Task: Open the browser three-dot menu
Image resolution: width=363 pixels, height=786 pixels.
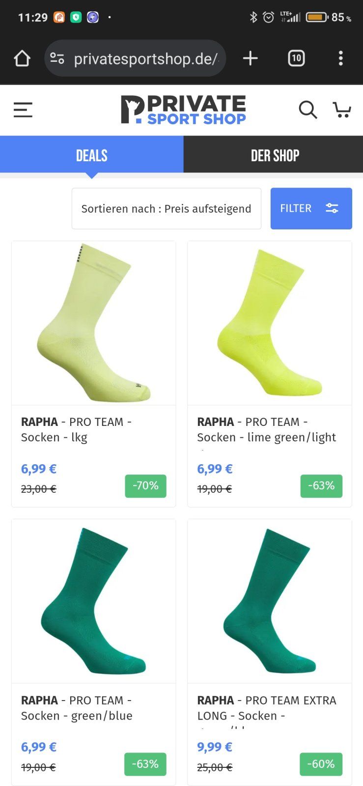Action: [x=340, y=58]
